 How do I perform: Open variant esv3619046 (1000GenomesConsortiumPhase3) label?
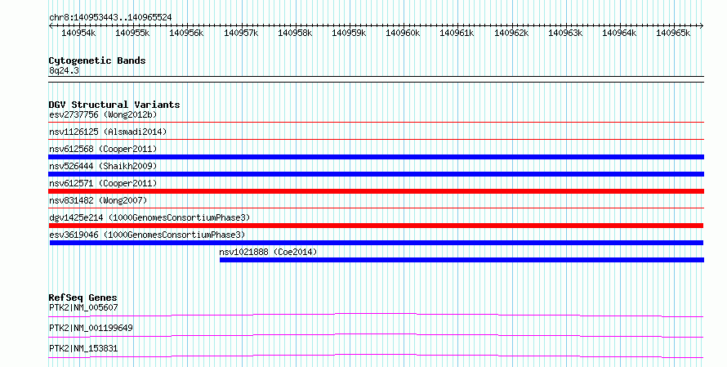coord(147,235)
